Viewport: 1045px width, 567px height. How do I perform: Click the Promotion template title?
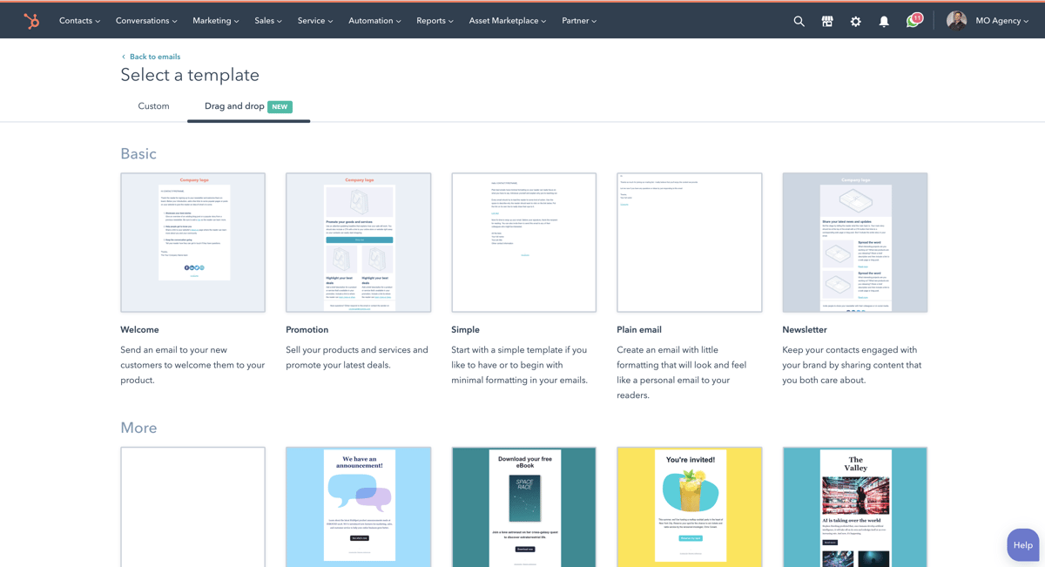[307, 330]
